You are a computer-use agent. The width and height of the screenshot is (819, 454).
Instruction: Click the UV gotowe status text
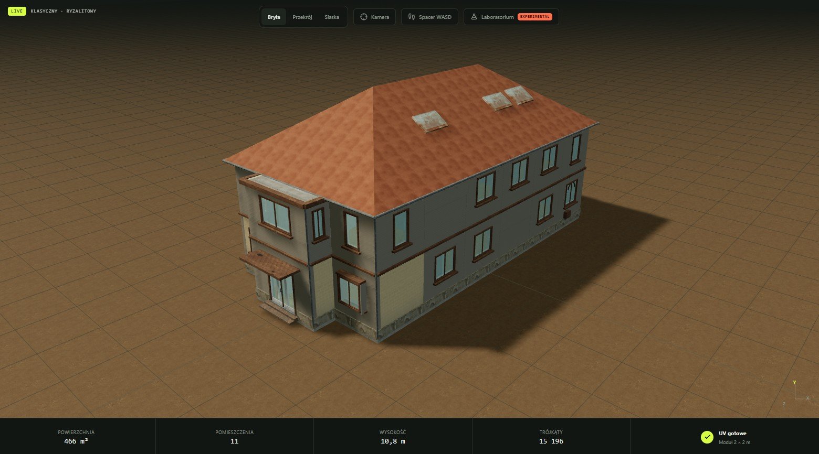pos(732,434)
